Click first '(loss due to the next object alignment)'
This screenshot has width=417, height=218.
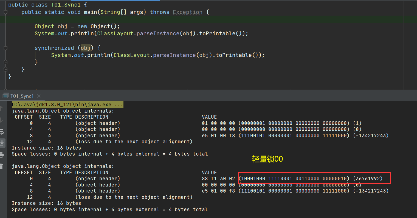[x=134, y=142]
